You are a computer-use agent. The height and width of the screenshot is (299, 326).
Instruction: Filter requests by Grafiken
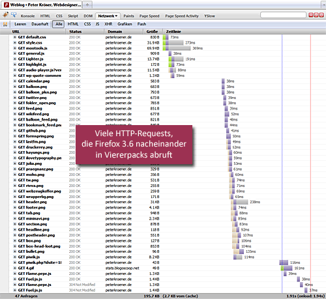tap(125, 24)
